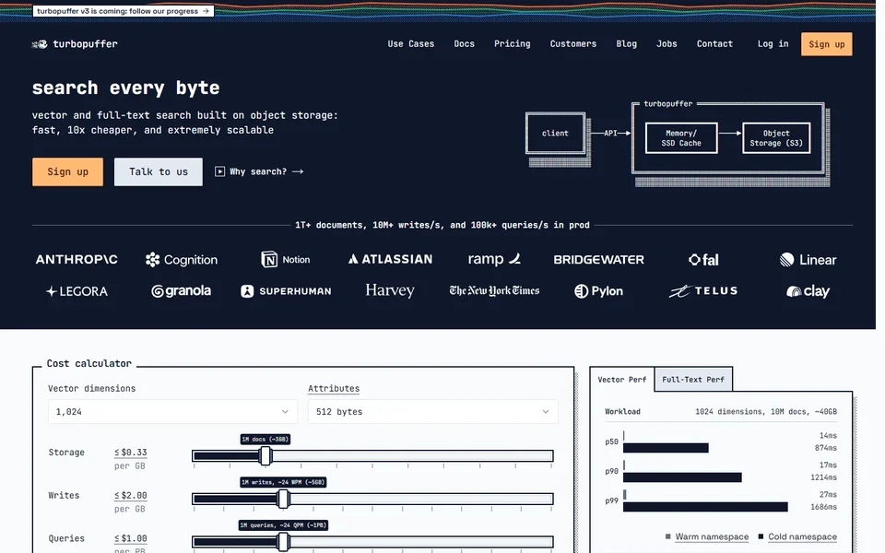Click the p90 cold namespace bar
This screenshot has width=885, height=553.
pyautogui.click(x=682, y=477)
